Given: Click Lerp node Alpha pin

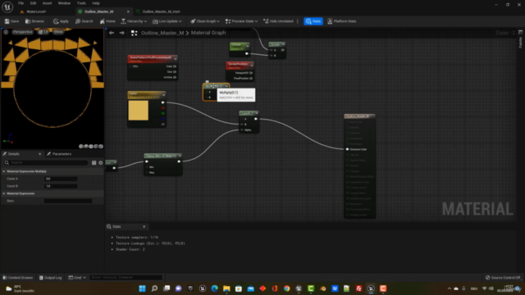Looking at the screenshot, I should (242, 129).
